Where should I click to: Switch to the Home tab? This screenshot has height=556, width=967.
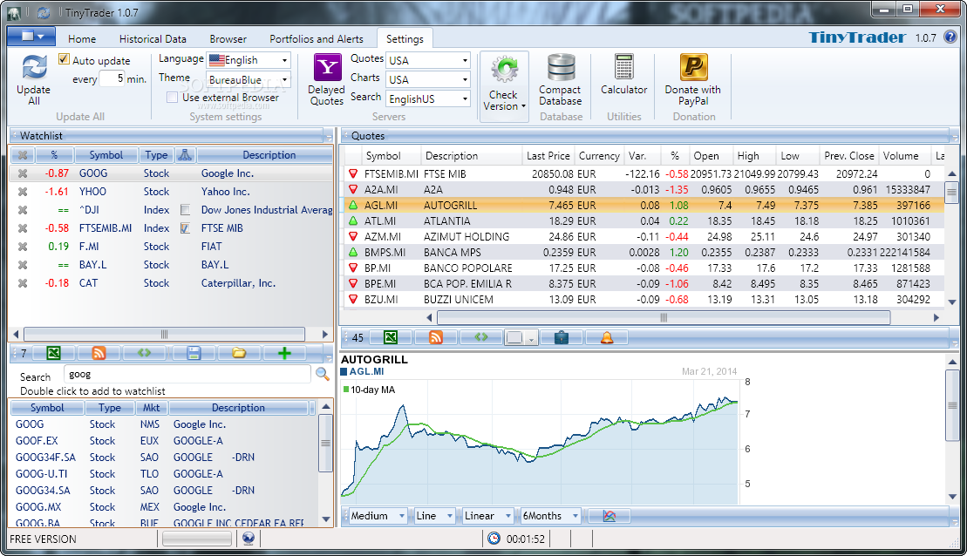pyautogui.click(x=82, y=39)
